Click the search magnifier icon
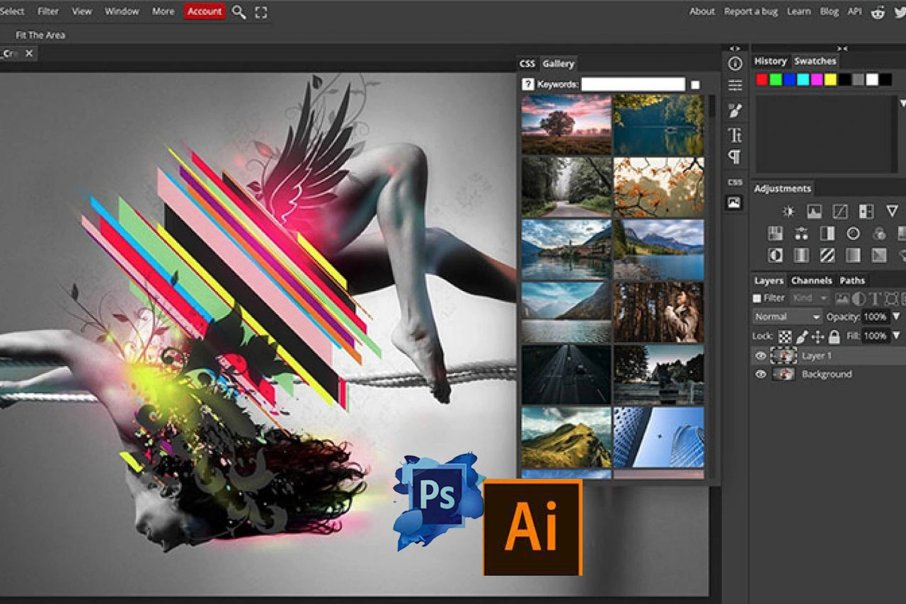 239,12
